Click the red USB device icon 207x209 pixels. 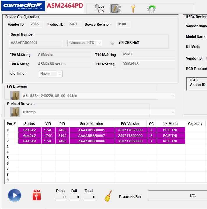pos(37,195)
